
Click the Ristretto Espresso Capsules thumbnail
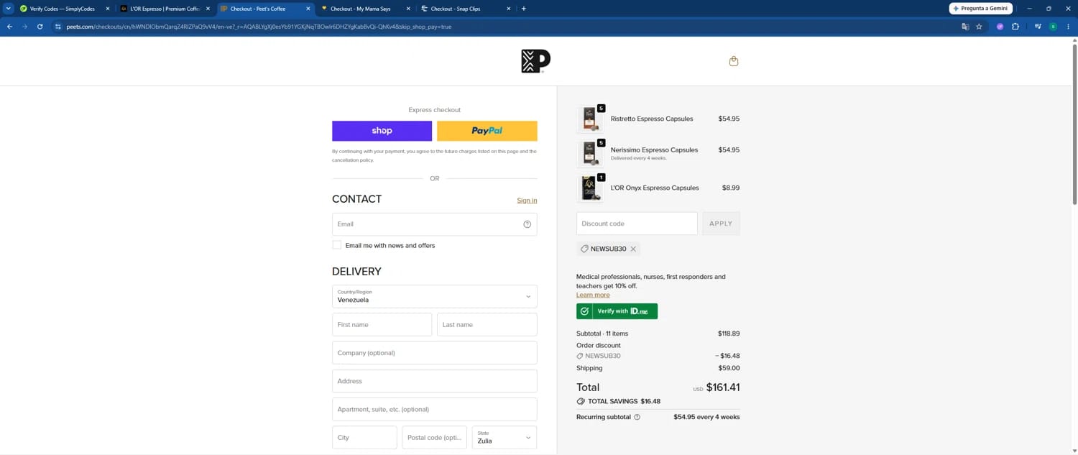tap(589, 119)
